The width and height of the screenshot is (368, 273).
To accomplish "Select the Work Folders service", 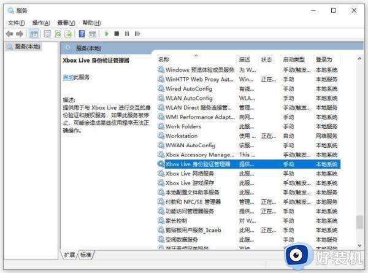I will coord(249,126).
